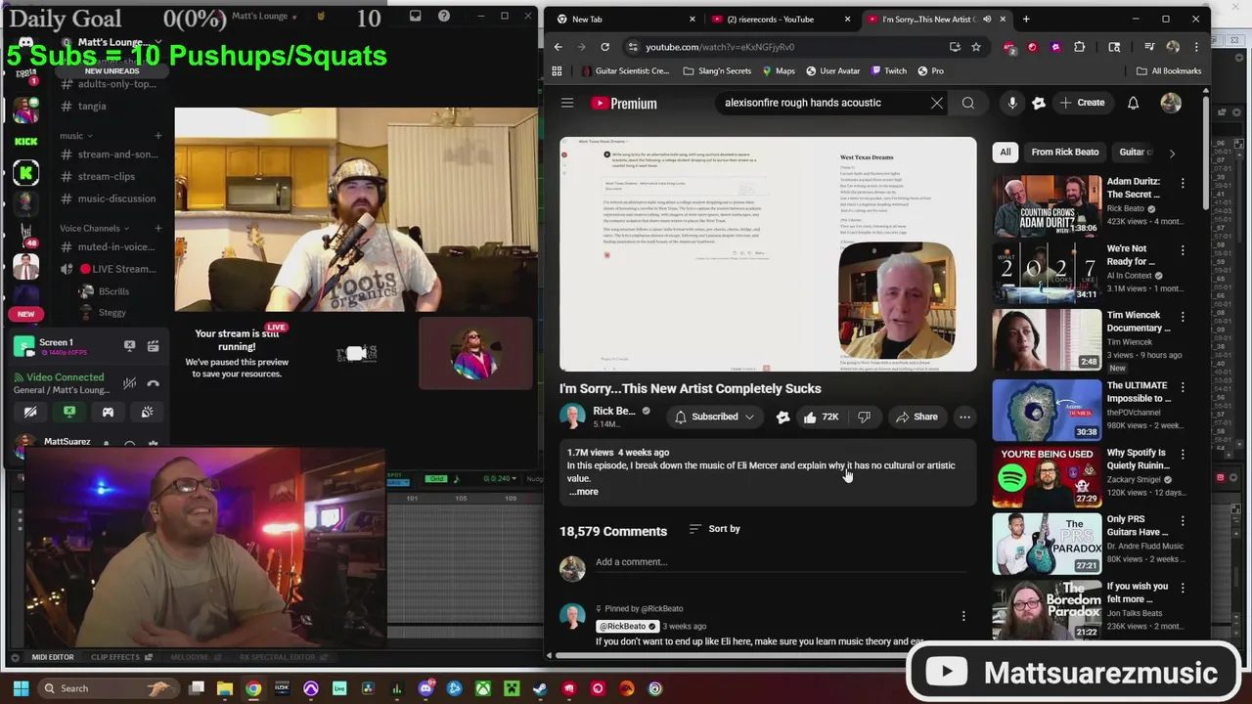The height and width of the screenshot is (704, 1252).
Task: Add a channel to Voice Channels
Action: [x=157, y=228]
